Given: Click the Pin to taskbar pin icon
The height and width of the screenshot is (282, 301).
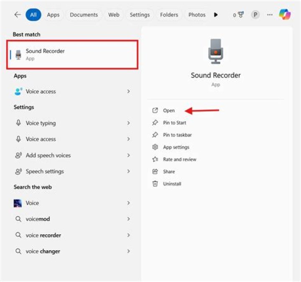Looking at the screenshot, I should (x=155, y=135).
